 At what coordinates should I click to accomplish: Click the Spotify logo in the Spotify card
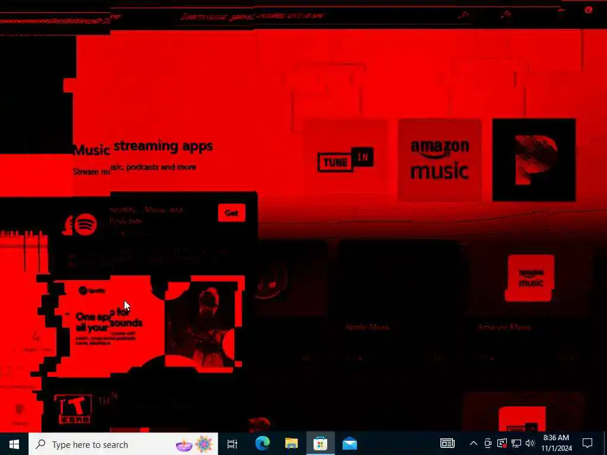pos(85,225)
